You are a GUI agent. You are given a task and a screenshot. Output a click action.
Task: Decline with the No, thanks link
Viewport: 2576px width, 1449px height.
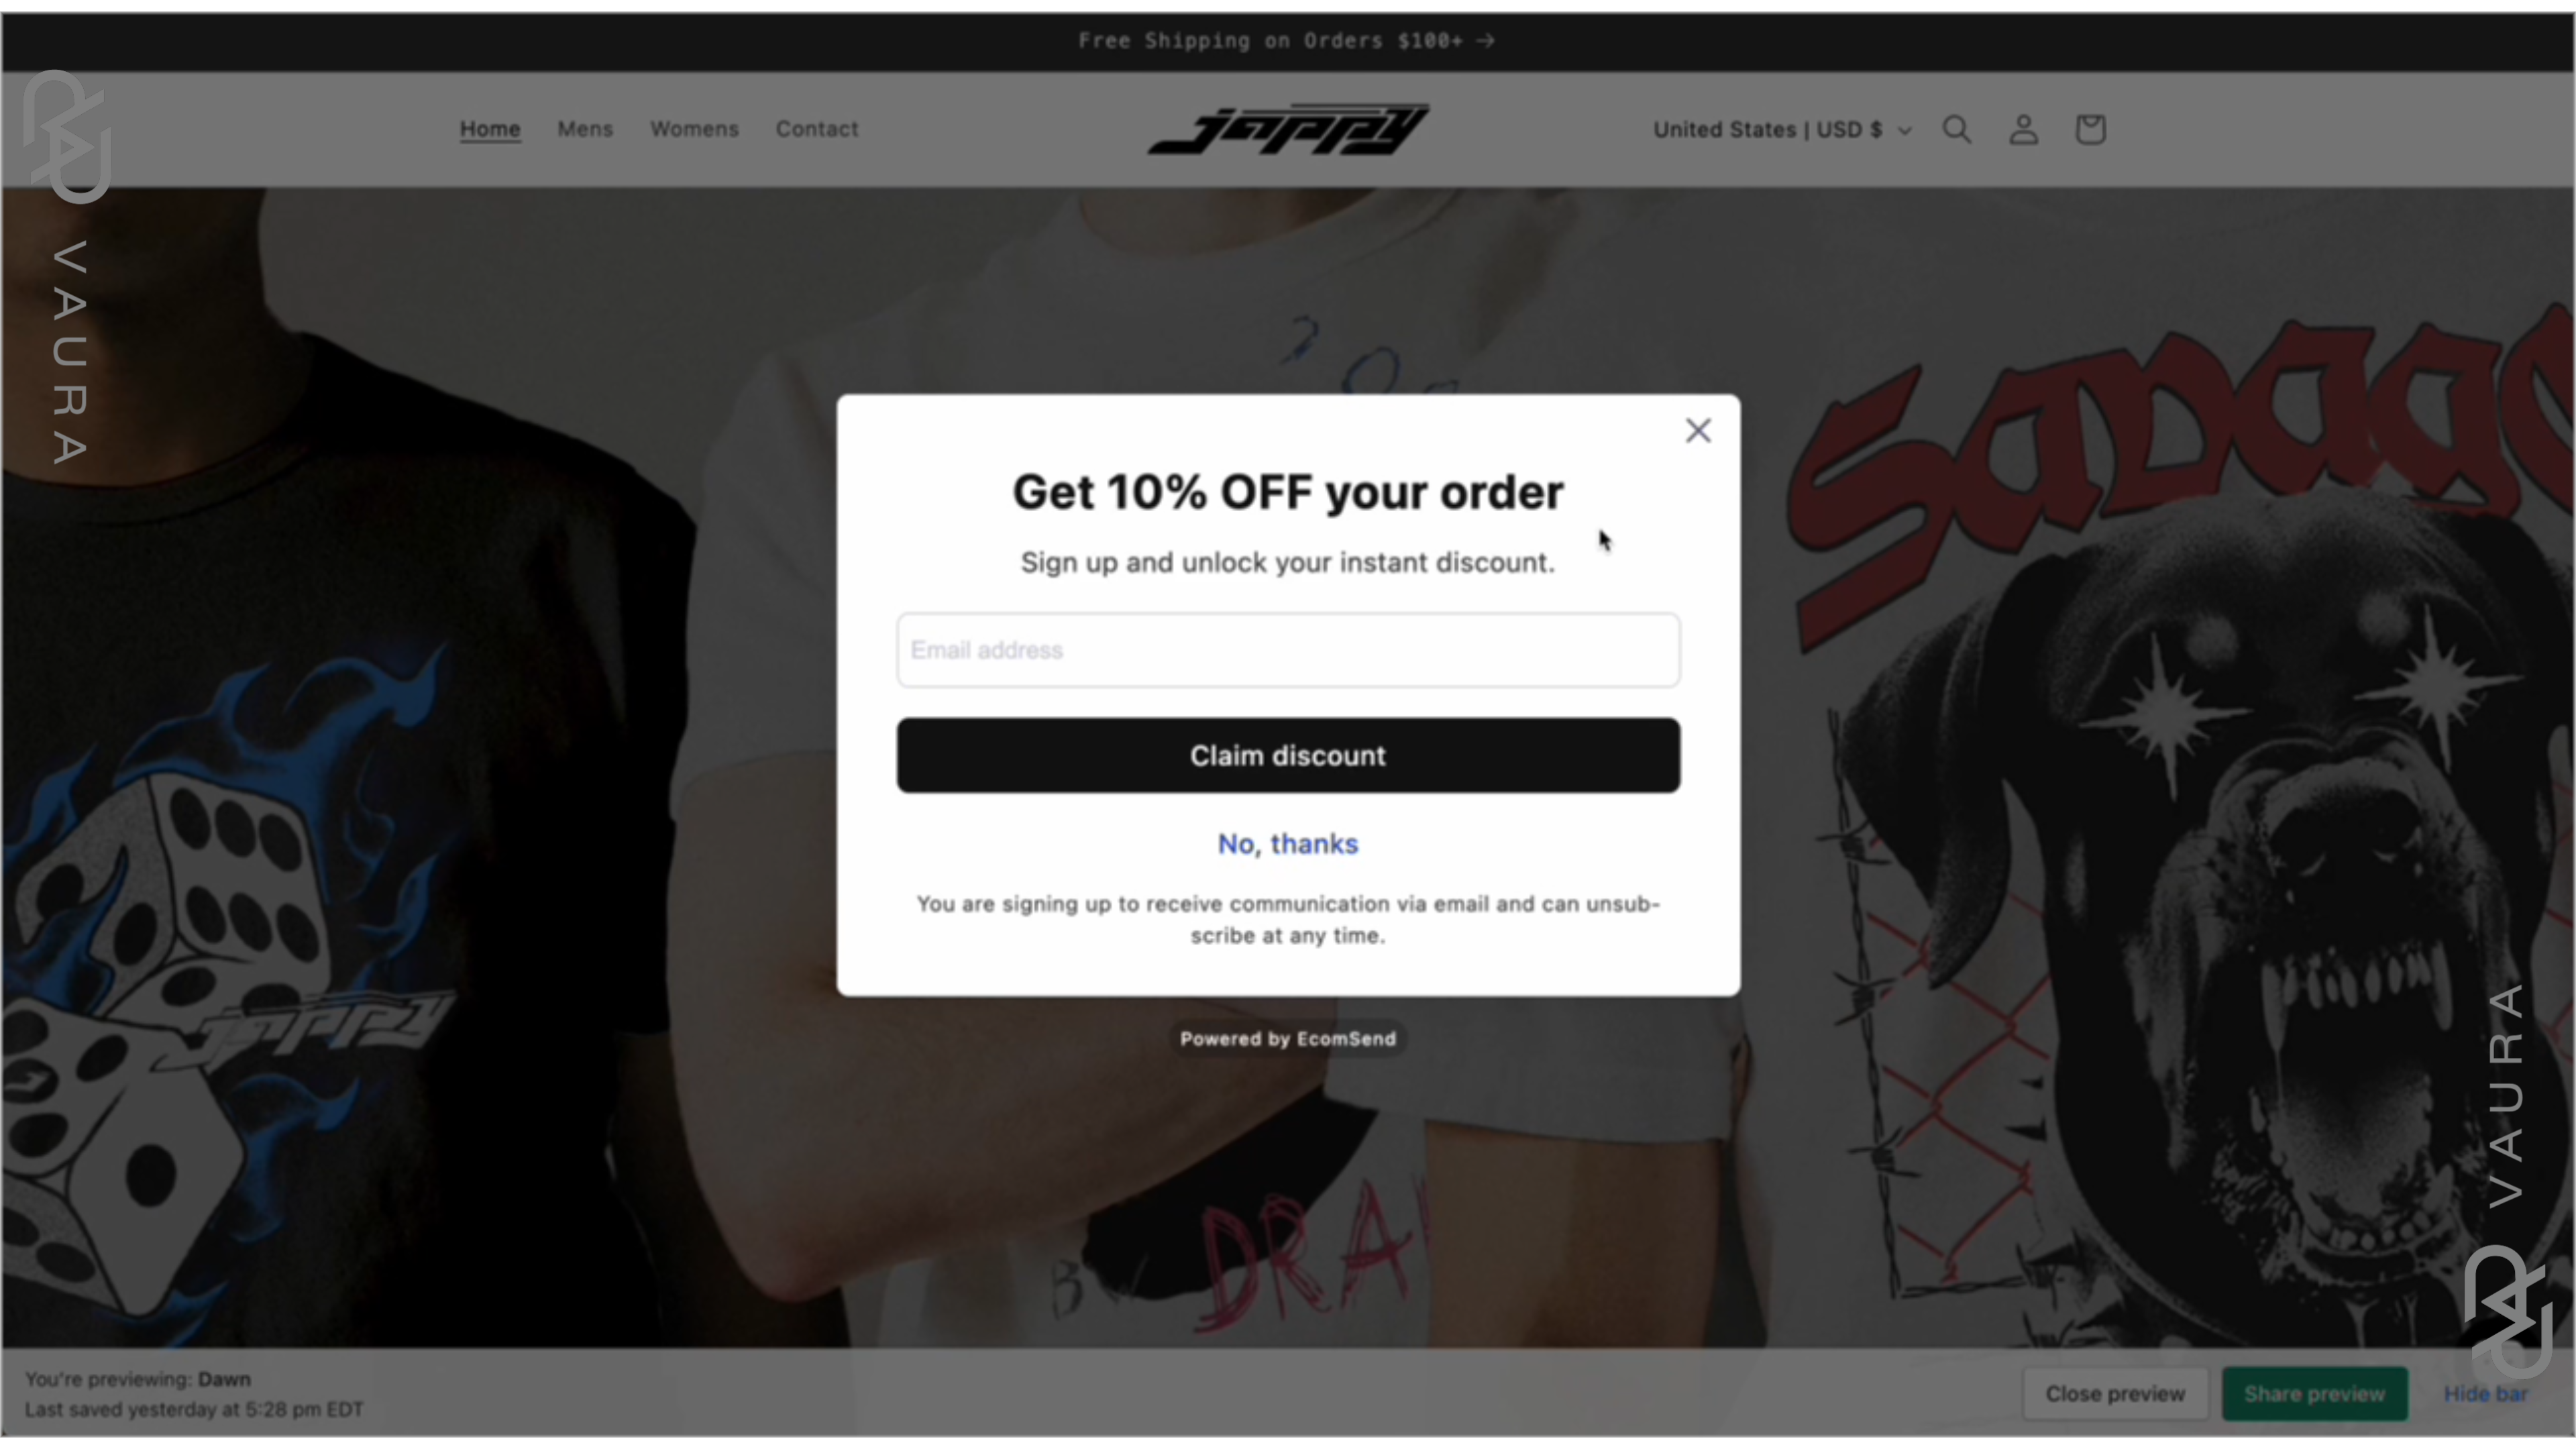point(1288,844)
